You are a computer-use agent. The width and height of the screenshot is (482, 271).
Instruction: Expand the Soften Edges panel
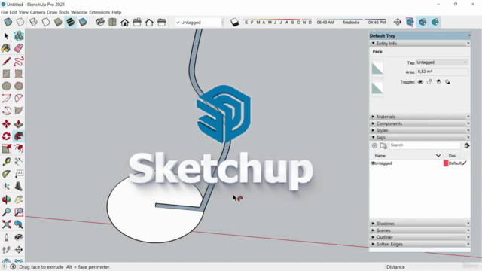(374, 244)
